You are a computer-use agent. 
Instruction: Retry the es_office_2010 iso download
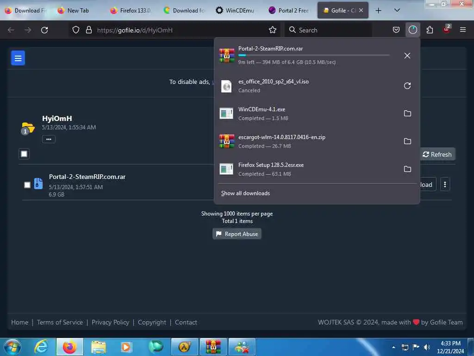coord(407,86)
